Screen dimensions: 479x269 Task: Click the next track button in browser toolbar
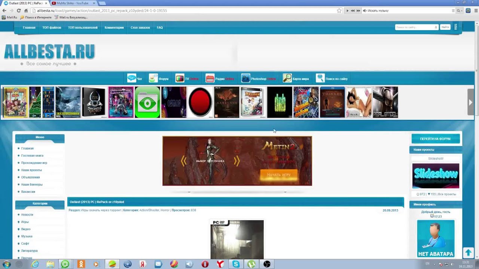coord(358,10)
